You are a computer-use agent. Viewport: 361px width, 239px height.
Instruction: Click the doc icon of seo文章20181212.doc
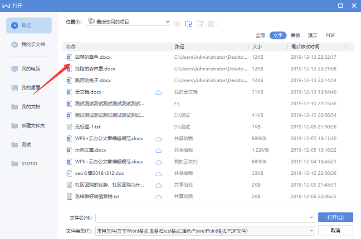coord(69,173)
